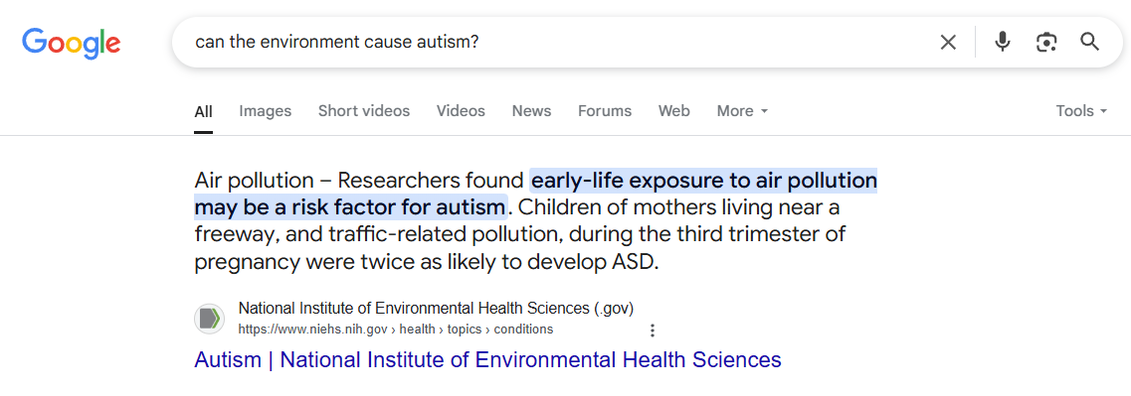Switch to the Short videos tab
Screen dimensions: 1131x396
363,111
